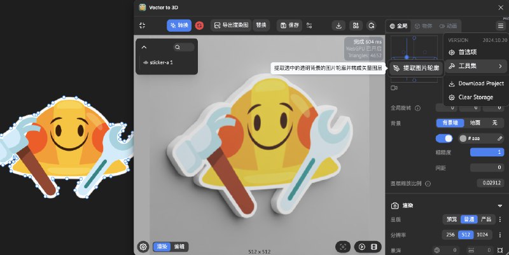509x255 pixels.
Task: Click the 替换 replace button
Action: click(261, 25)
